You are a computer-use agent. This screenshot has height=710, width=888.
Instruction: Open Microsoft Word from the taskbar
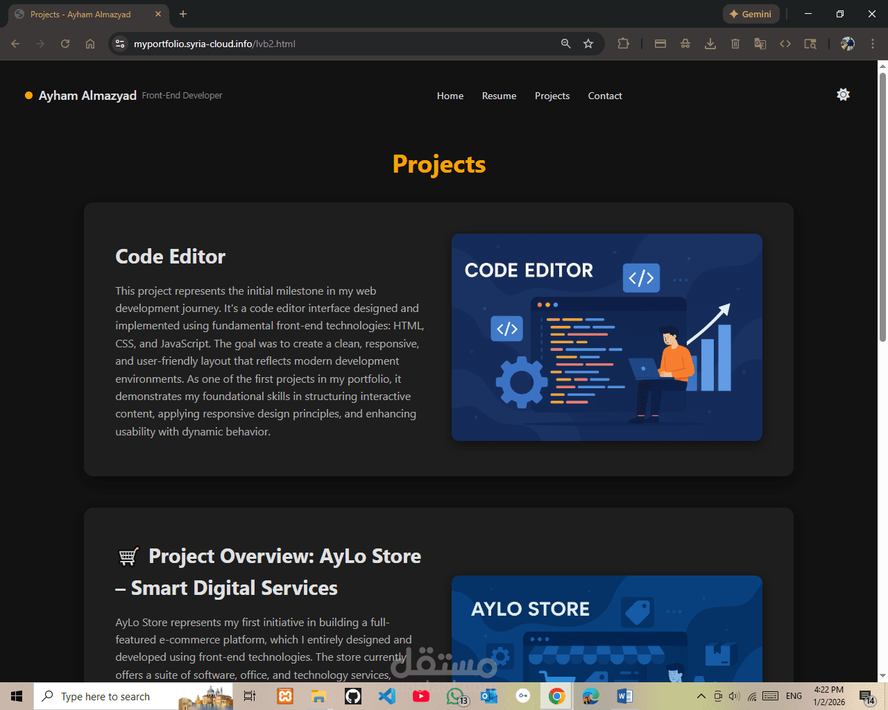[x=624, y=696]
